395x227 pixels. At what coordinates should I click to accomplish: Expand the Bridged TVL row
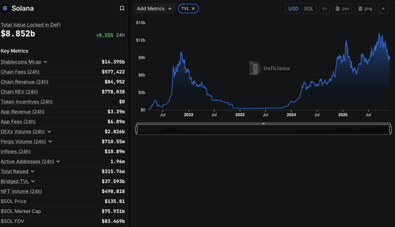(33, 182)
